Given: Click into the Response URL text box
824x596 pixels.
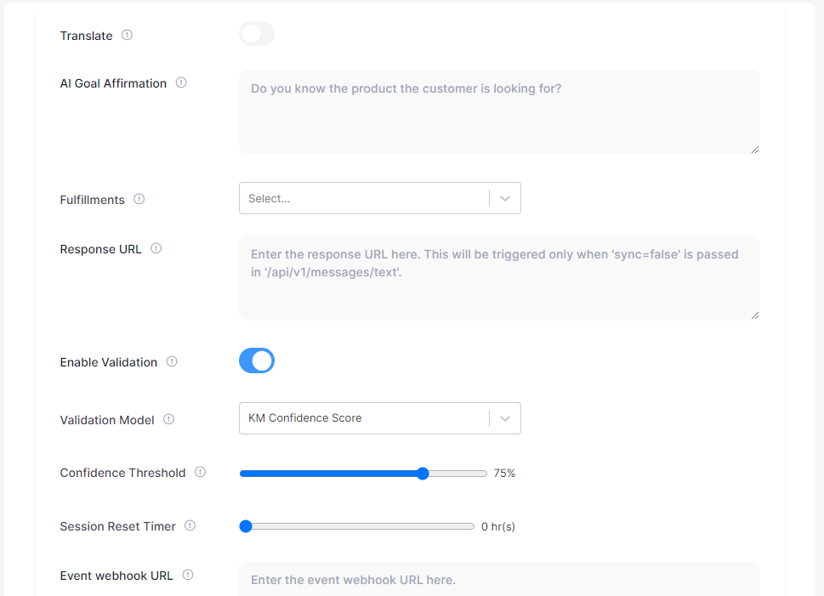Looking at the screenshot, I should coord(499,278).
